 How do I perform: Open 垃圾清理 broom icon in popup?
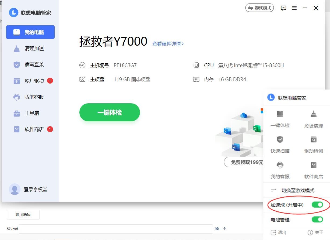313,114
